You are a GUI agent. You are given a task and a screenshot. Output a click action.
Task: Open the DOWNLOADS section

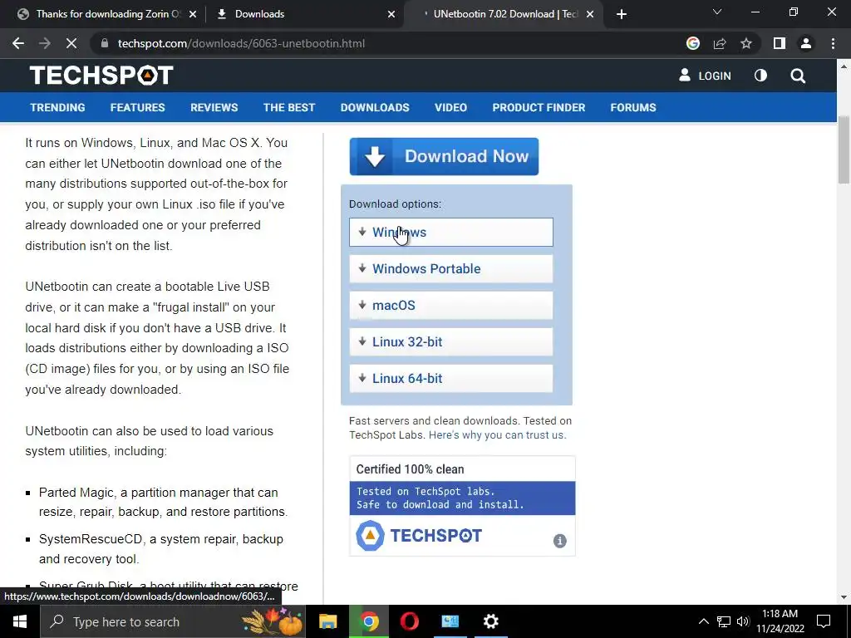(x=375, y=107)
